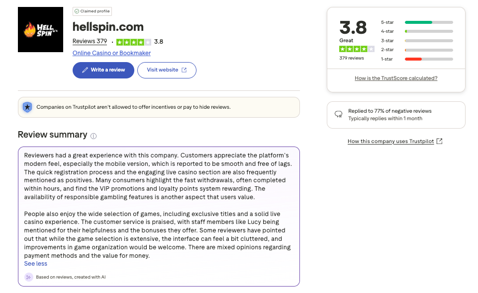The image size is (478, 293).
Task: Filter reviews by 5-star rating
Action: [417, 22]
